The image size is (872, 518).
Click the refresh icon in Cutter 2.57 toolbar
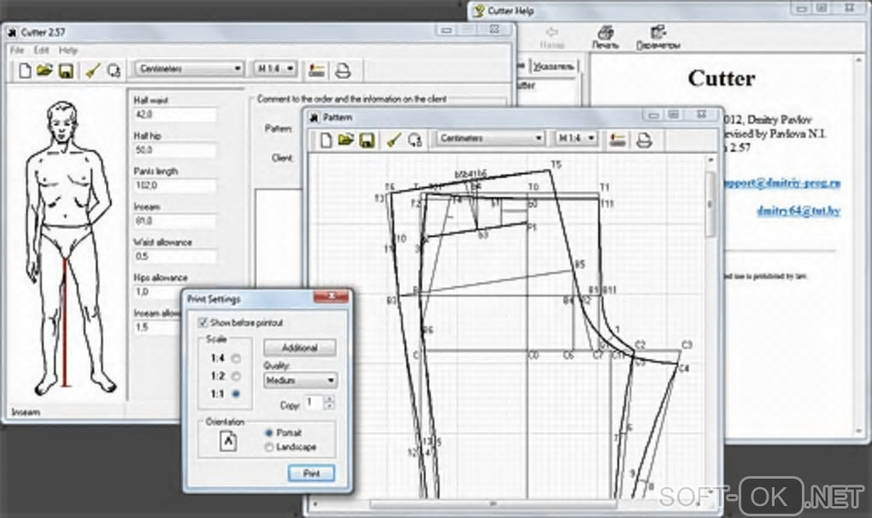click(114, 71)
